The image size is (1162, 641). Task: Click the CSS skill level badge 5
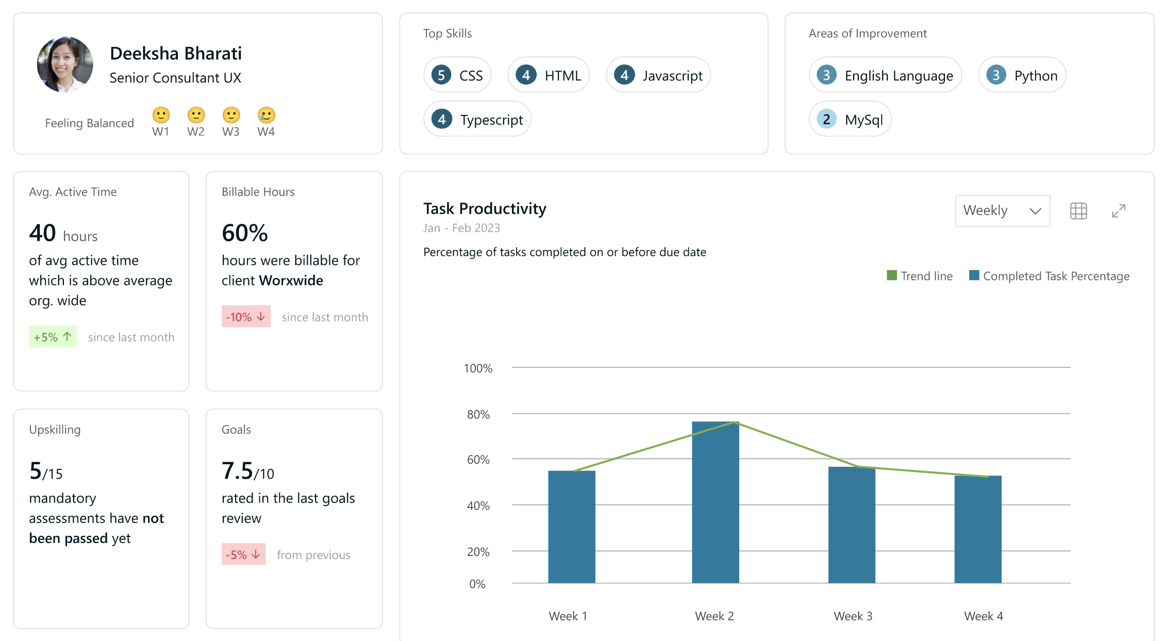(441, 75)
